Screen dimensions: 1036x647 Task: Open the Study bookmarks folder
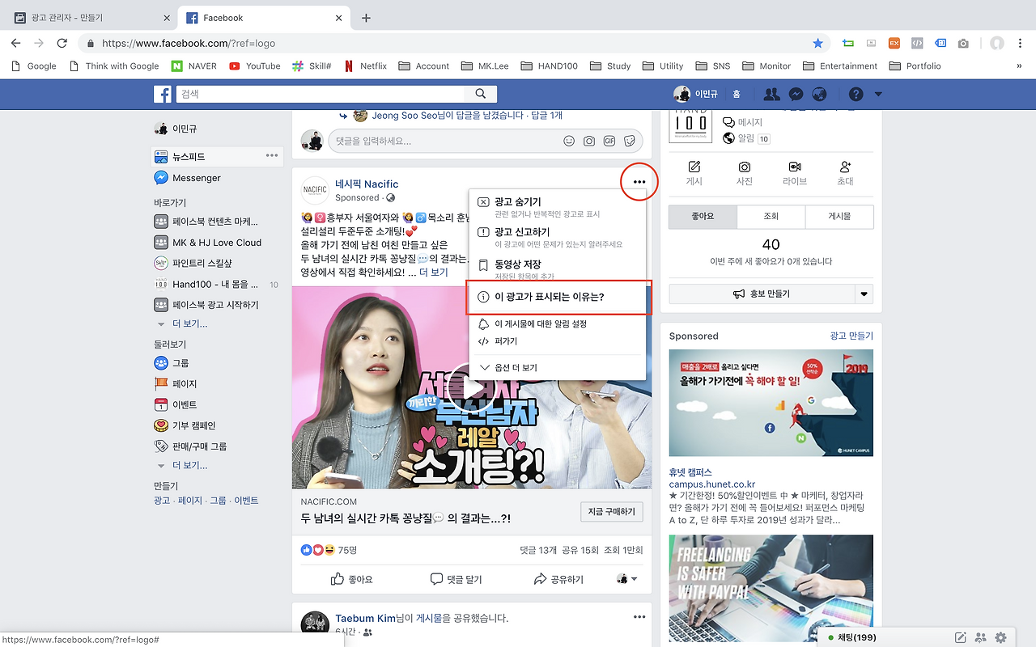[x=609, y=66]
